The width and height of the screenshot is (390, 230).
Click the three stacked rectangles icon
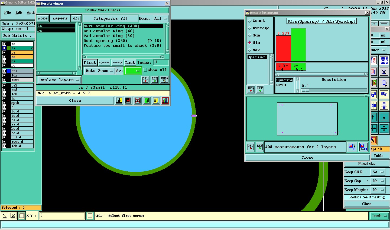[x=384, y=106]
